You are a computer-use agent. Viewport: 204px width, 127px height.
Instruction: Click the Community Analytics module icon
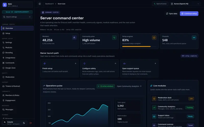click(x=154, y=107)
